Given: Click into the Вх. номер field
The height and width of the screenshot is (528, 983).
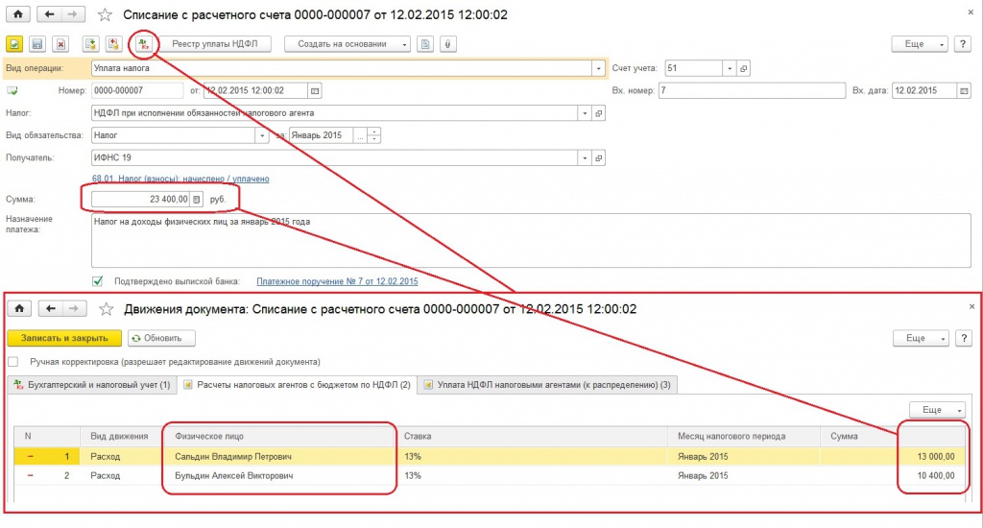Looking at the screenshot, I should tap(752, 91).
